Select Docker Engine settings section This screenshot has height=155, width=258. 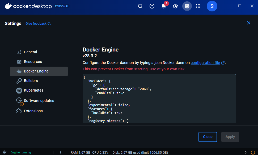pos(39,71)
